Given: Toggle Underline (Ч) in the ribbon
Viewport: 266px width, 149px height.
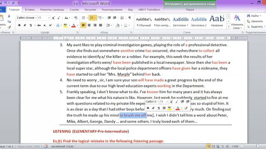Looking at the screenshot, I should click(30, 25).
